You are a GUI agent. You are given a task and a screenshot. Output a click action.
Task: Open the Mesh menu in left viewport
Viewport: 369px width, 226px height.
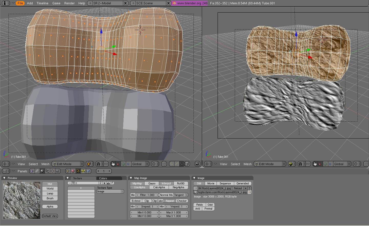(45, 164)
